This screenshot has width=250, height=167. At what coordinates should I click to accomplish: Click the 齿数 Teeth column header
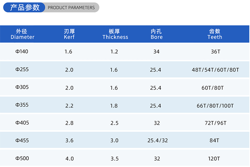click(215, 34)
